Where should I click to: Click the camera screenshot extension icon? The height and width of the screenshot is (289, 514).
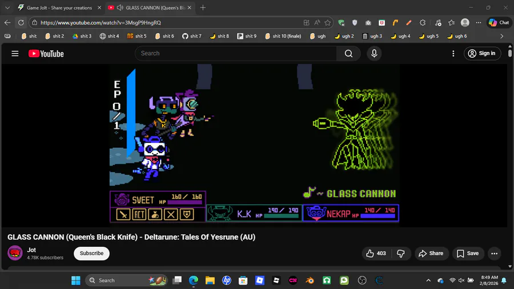pos(368,23)
